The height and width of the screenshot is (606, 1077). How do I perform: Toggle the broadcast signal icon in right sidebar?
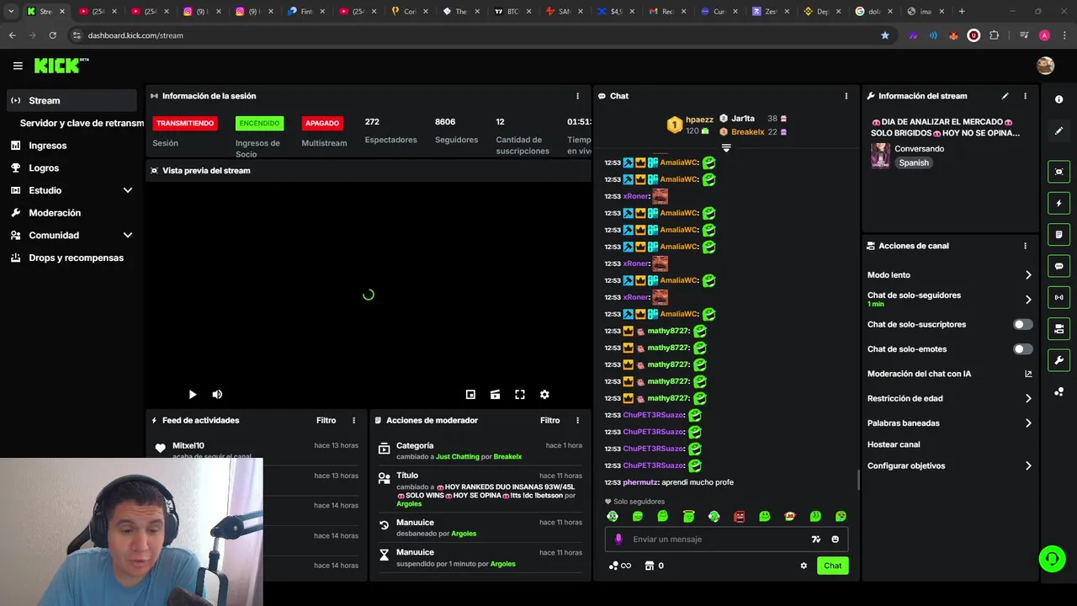(1058, 297)
